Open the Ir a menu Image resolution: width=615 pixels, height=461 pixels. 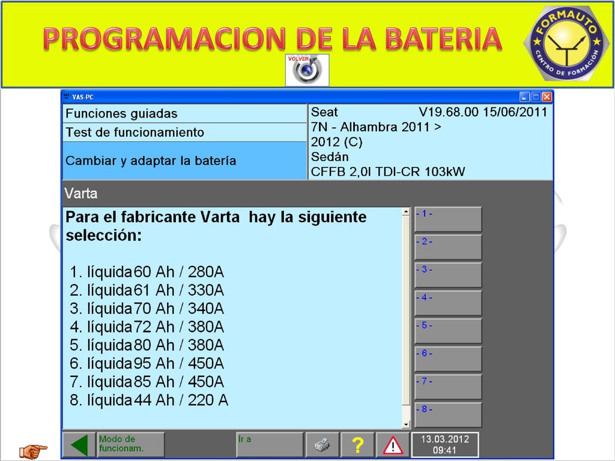pos(270,445)
